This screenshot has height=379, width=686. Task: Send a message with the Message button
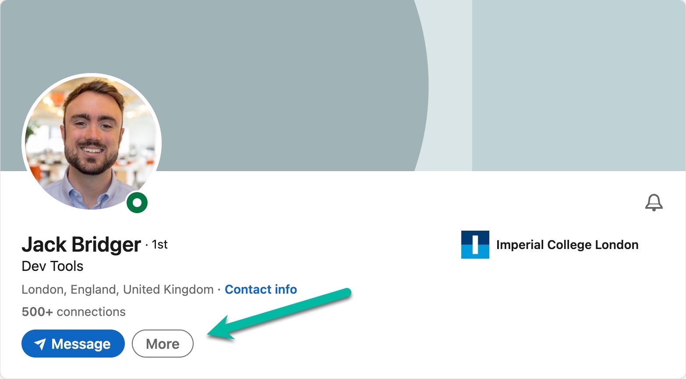coord(73,344)
